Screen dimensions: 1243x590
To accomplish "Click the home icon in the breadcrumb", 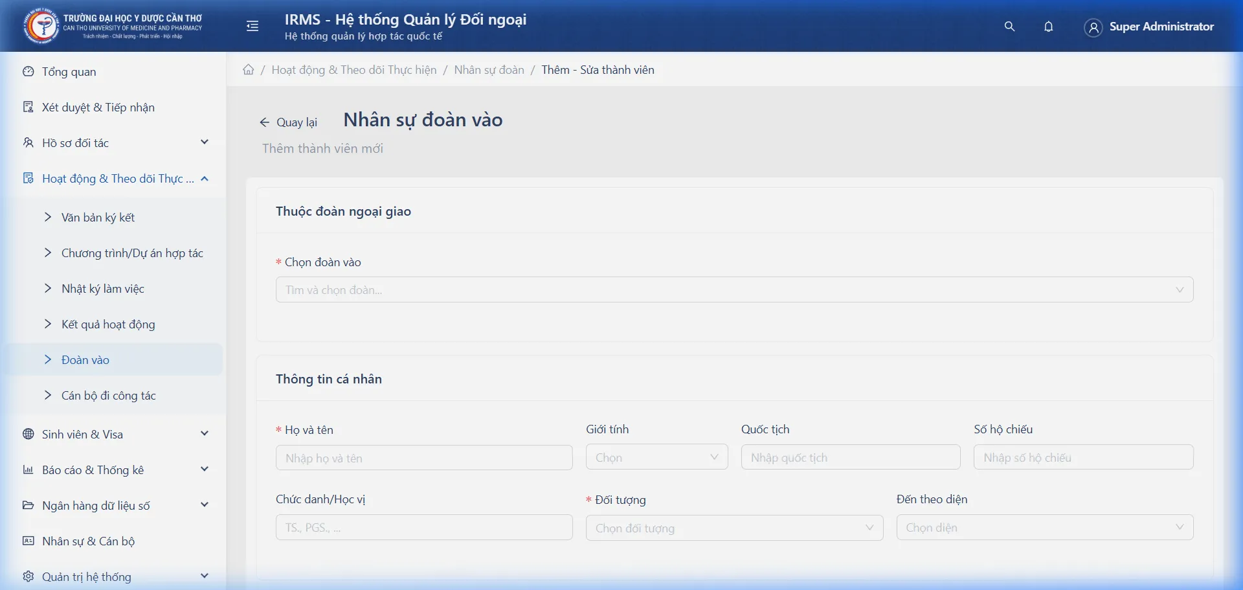I will [249, 69].
